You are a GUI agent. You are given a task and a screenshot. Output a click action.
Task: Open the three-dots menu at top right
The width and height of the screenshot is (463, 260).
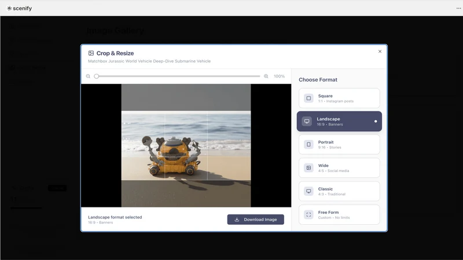pos(458,8)
